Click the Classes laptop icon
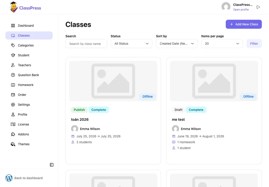269x187 pixels. click(13, 36)
